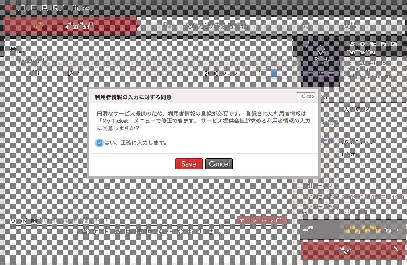Click the 0ウォン value in summary panel
407x265 pixels.
click(x=351, y=154)
